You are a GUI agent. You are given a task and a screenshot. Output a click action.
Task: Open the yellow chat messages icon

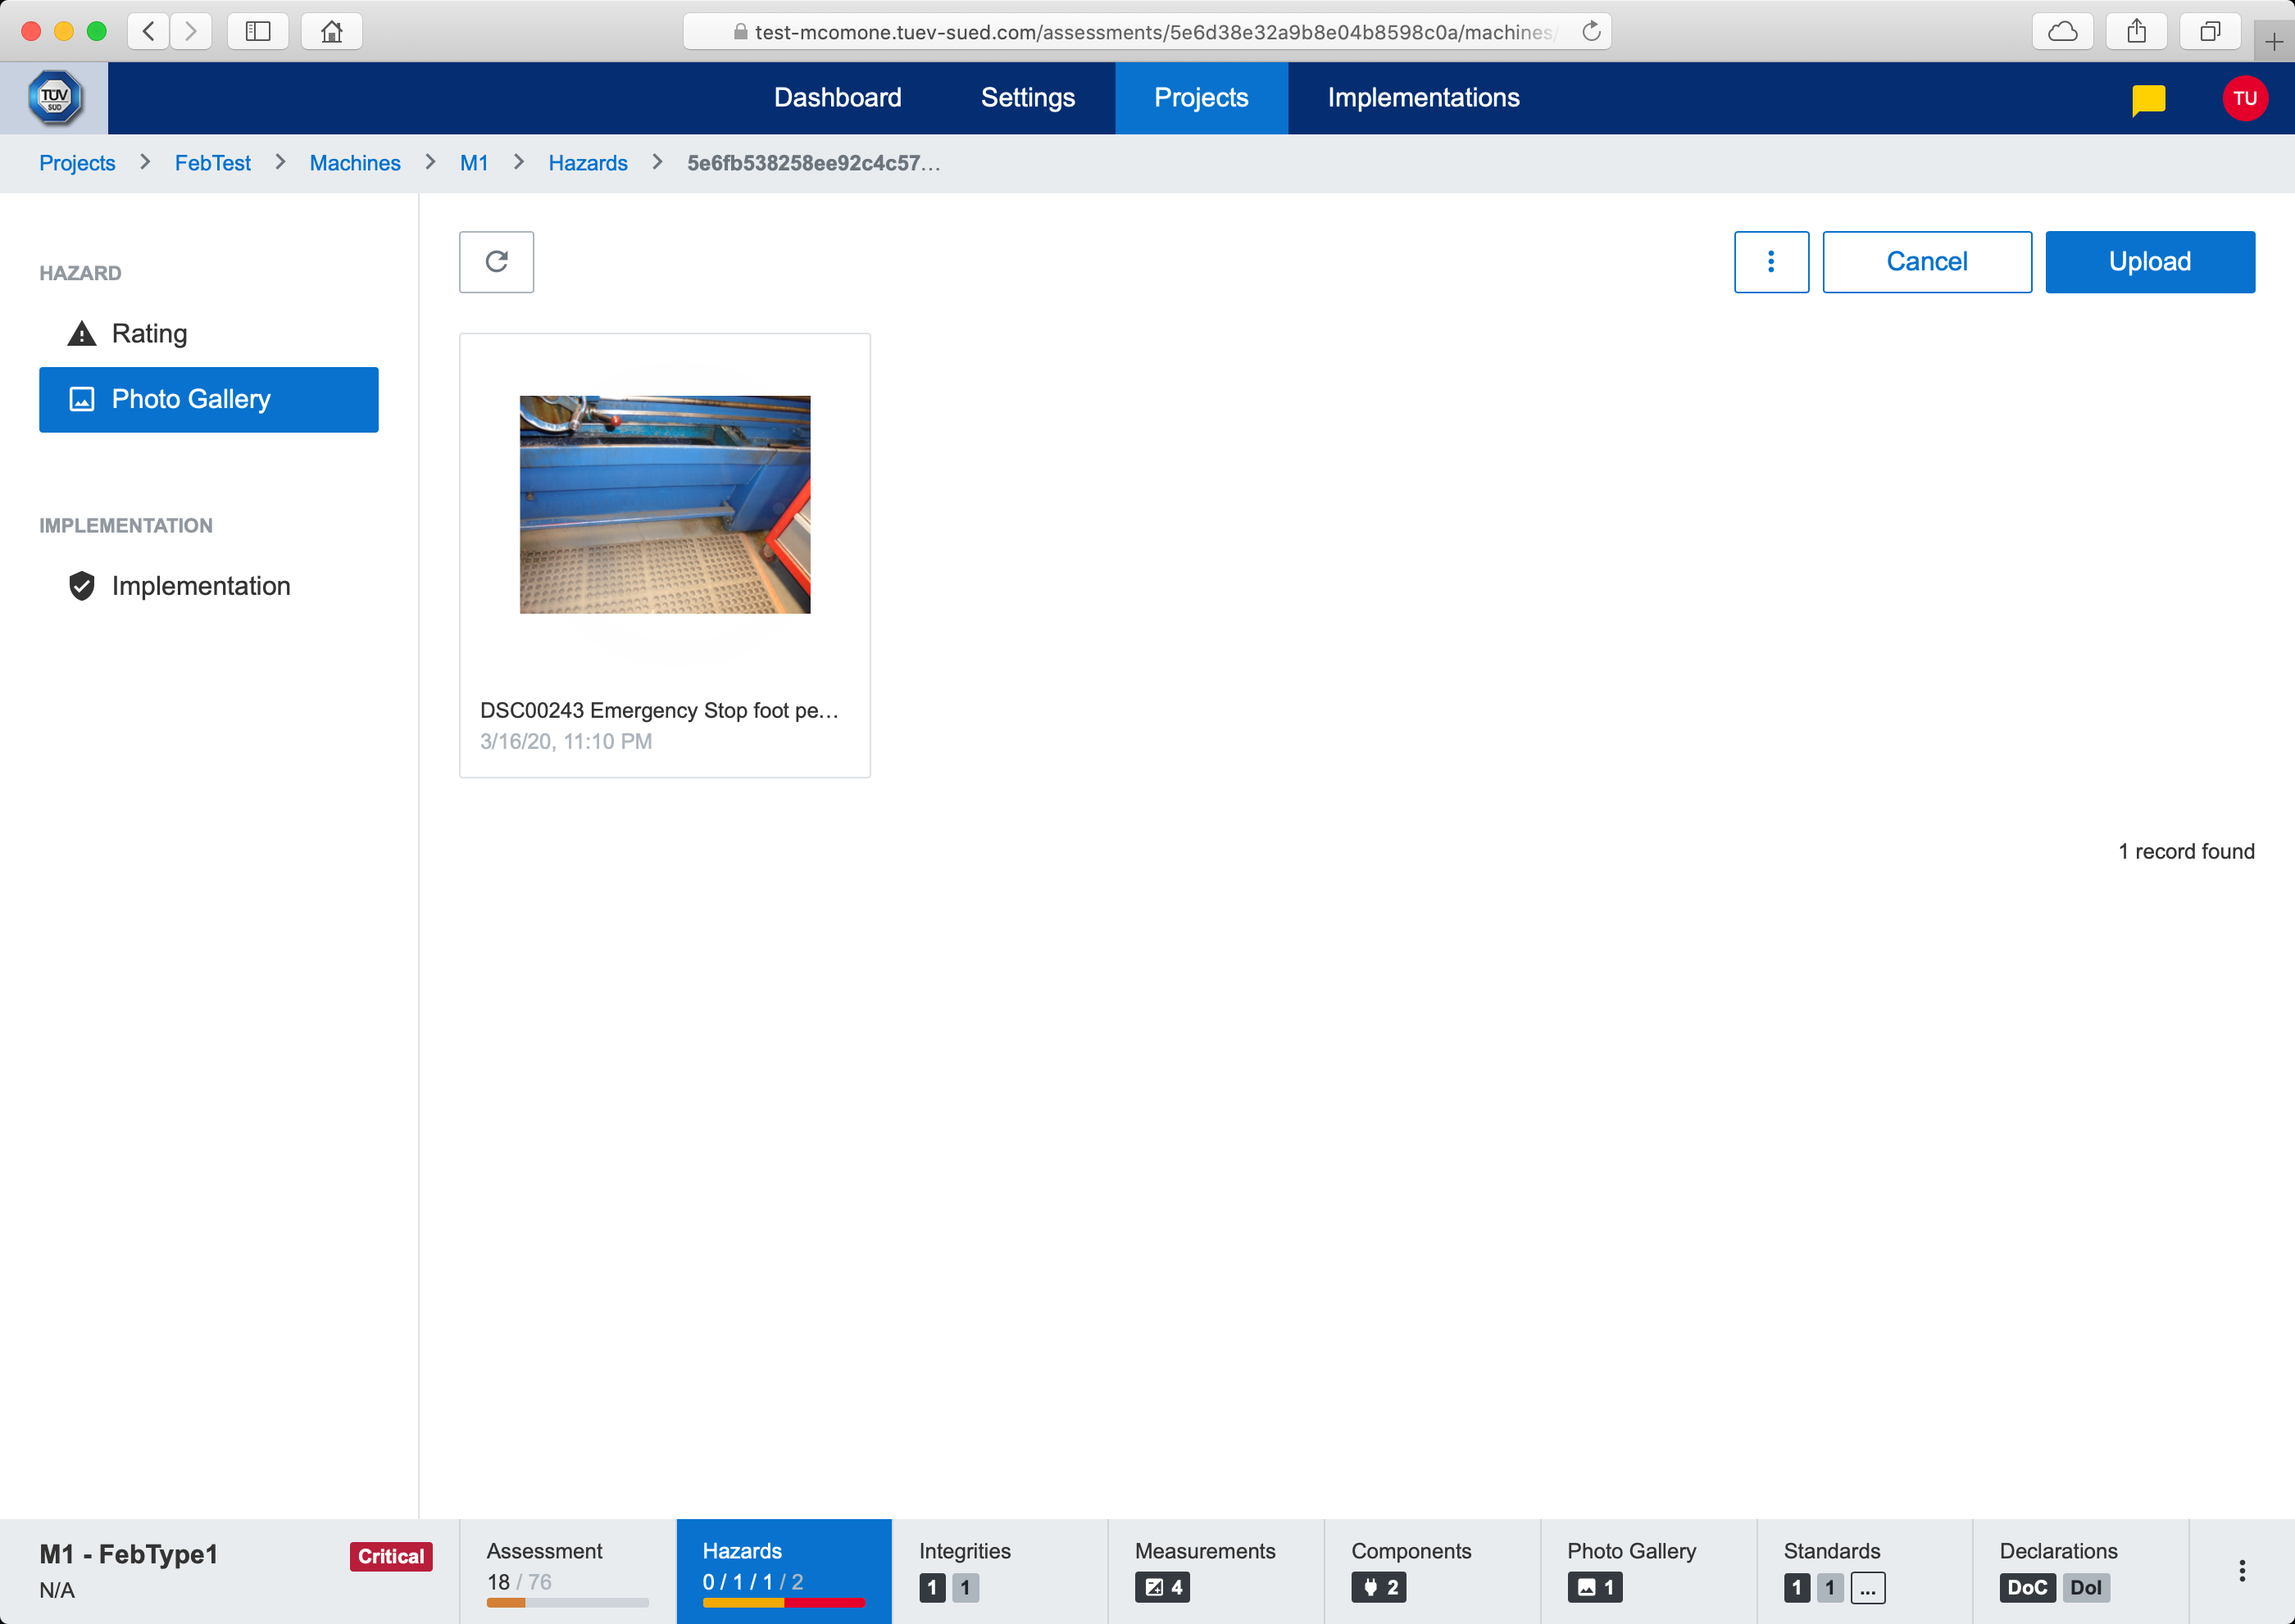tap(2148, 98)
